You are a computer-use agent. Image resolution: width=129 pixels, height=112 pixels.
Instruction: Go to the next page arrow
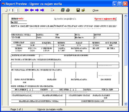coord(37,10)
